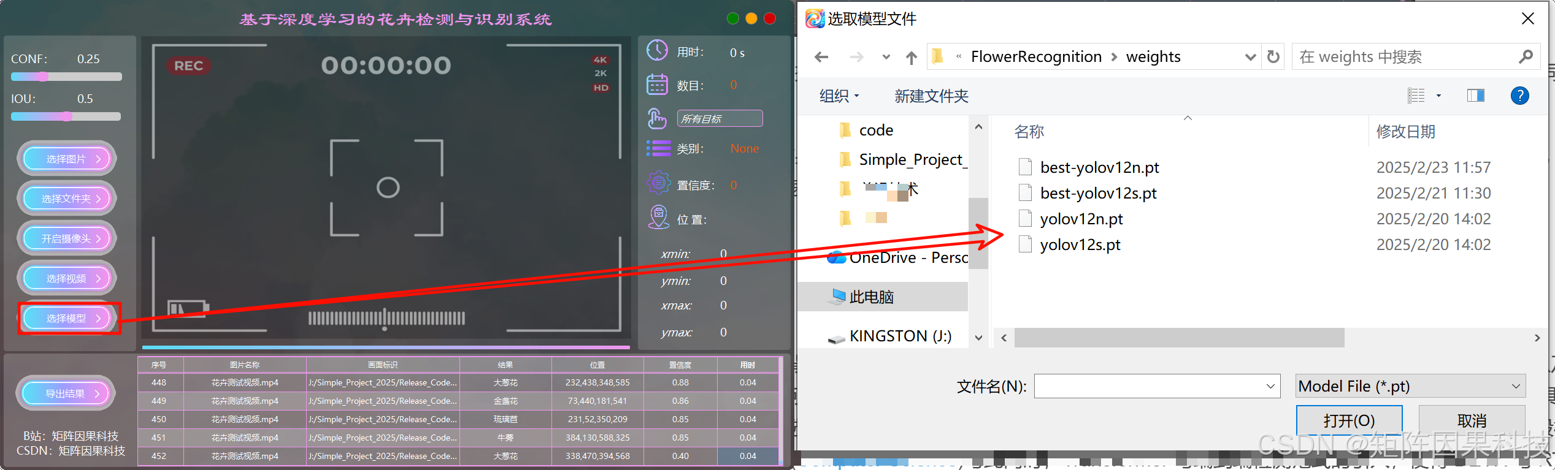Adjust the CONF slider handle
The height and width of the screenshot is (470, 1555).
[43, 77]
